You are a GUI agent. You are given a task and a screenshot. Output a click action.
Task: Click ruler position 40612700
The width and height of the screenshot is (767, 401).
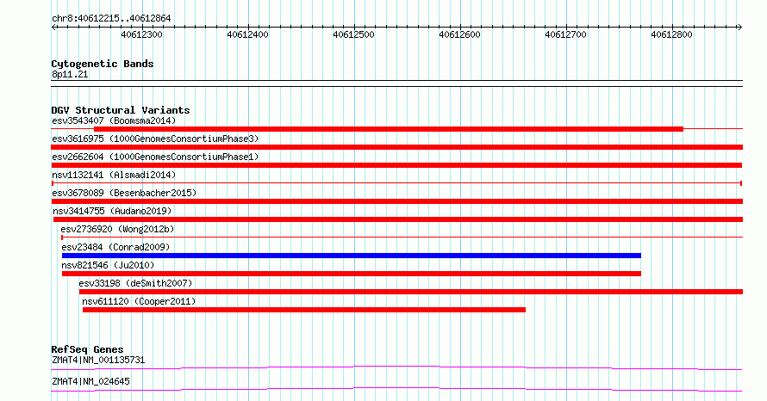click(x=566, y=34)
